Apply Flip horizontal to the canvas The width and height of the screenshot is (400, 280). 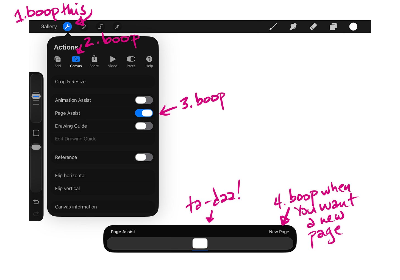pyautogui.click(x=103, y=176)
